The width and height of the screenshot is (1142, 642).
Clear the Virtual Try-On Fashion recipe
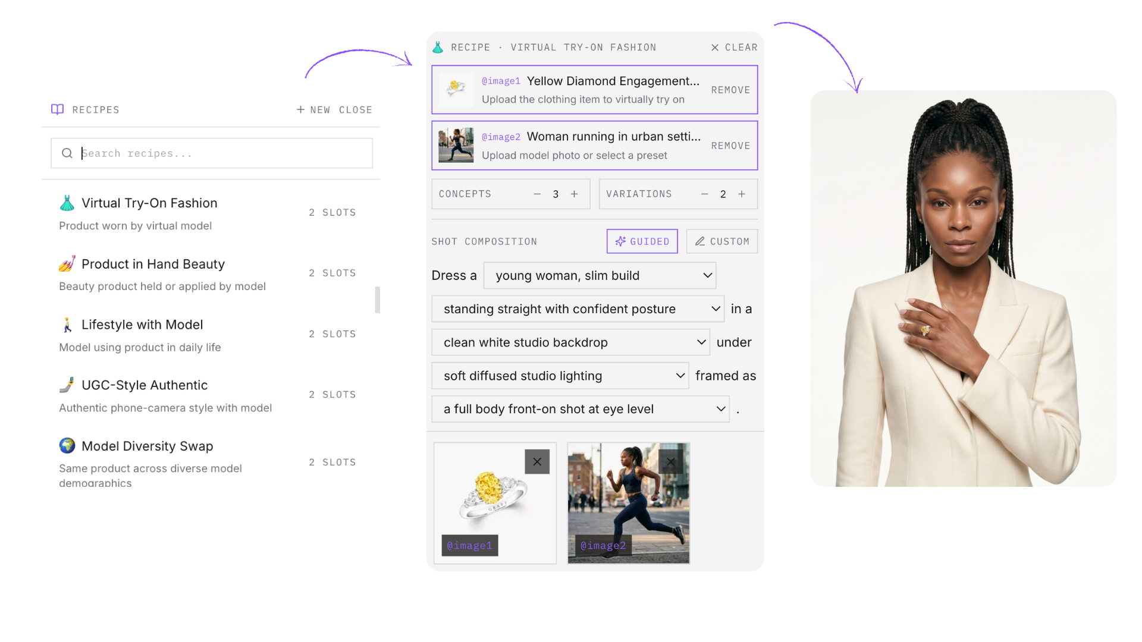(735, 48)
